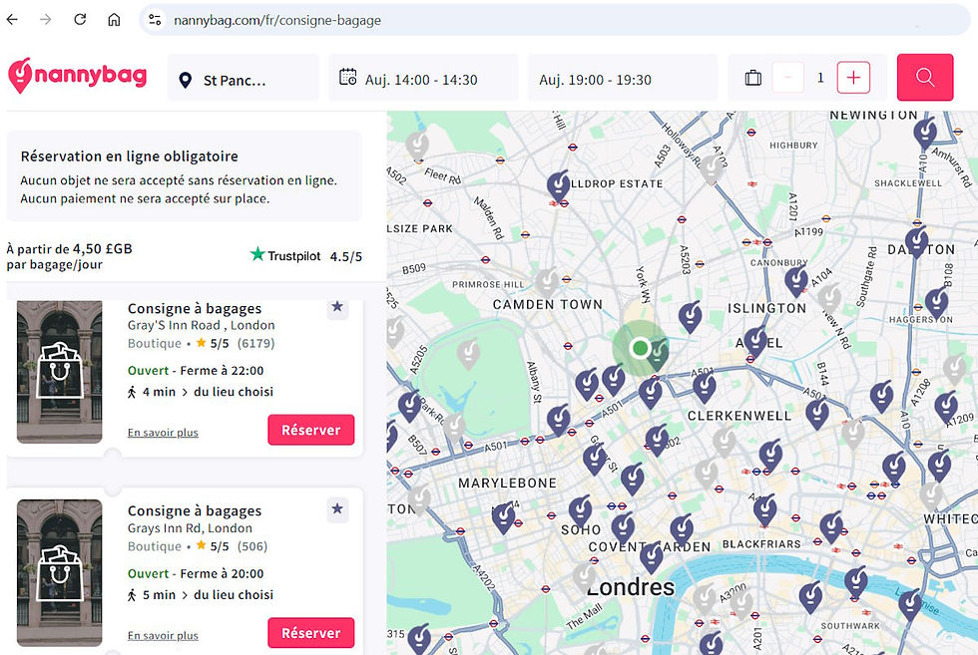Toggle the bookmark star on the first listing
Screen dimensions: 978x655
pos(337,307)
